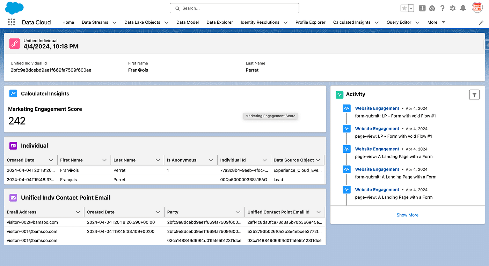The height and width of the screenshot is (266, 489).
Task: Open the first Website Engagement link
Action: [377, 108]
